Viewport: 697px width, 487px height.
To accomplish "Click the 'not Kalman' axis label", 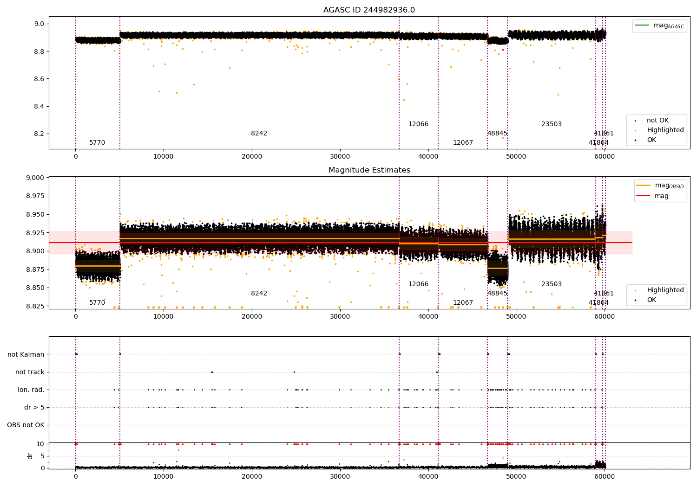I will (26, 354).
